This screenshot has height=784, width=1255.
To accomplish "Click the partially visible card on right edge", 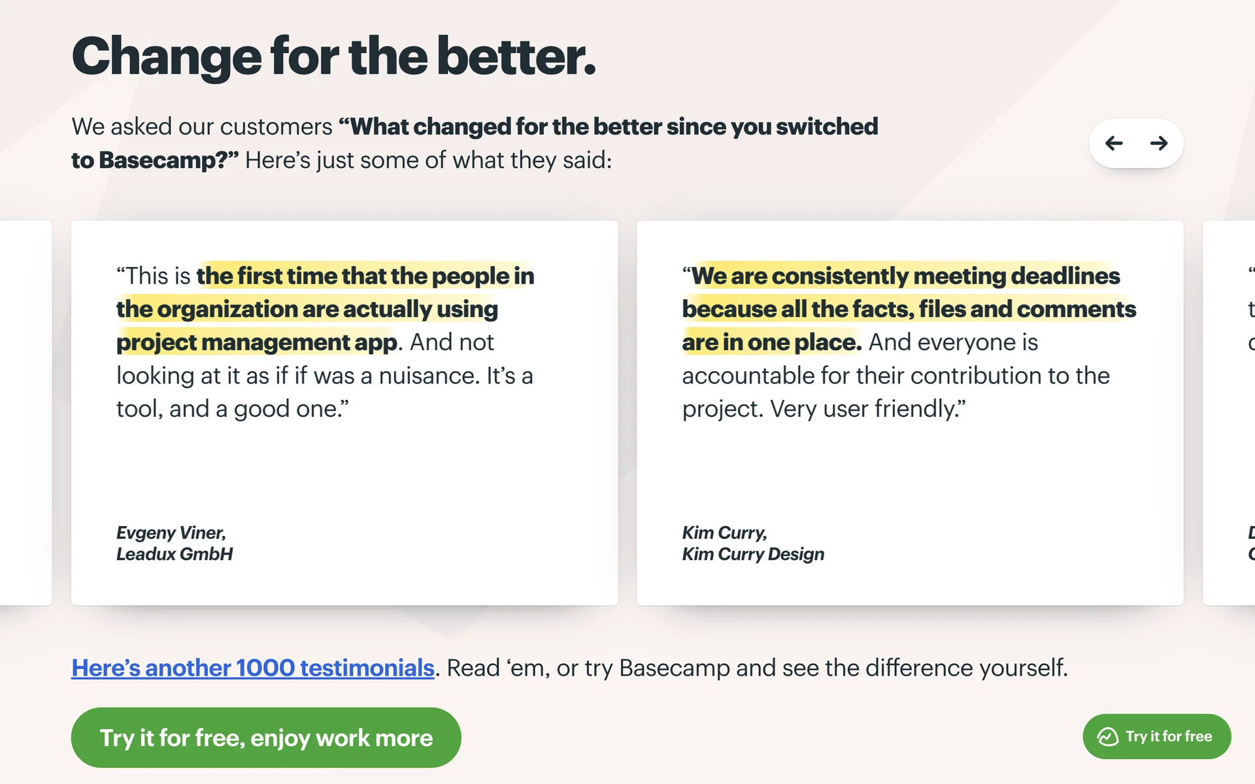I will coord(1230,412).
